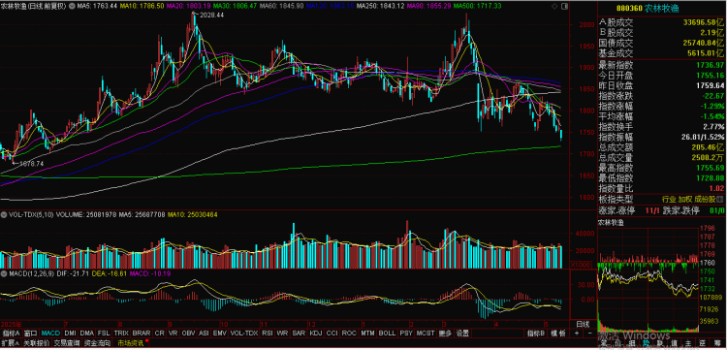Select the 细 panel icon at bottom right
This screenshot has width=727, height=350.
pos(631,343)
